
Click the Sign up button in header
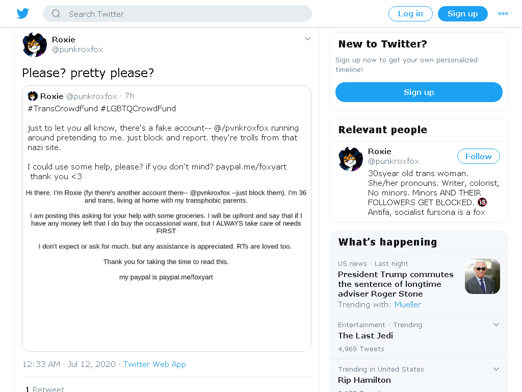[x=463, y=14]
